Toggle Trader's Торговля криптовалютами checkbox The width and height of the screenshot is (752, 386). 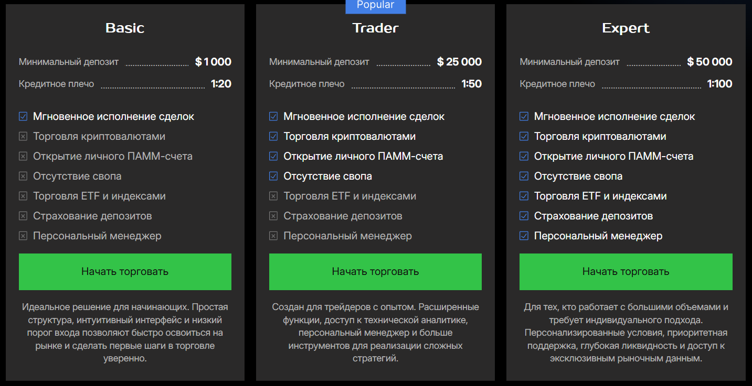click(x=273, y=136)
